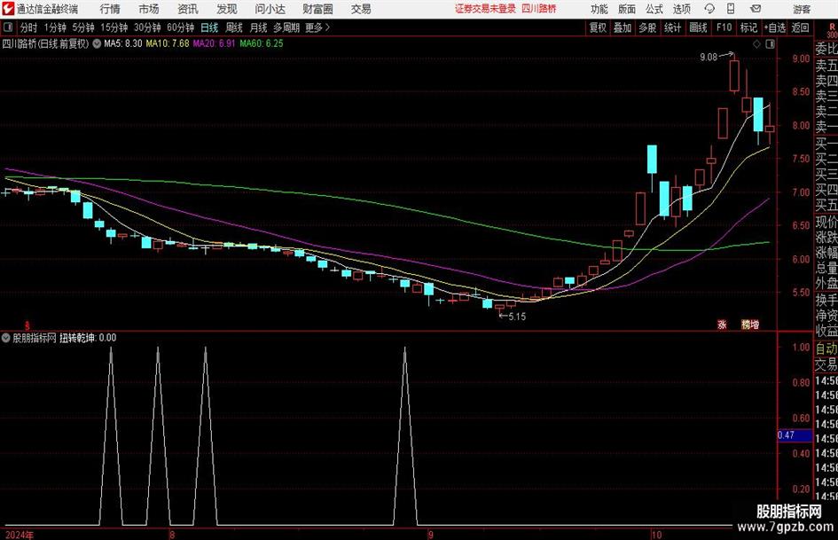Image resolution: width=838 pixels, height=540 pixels.
Task: Click the 统计 statistics button
Action: 672,27
